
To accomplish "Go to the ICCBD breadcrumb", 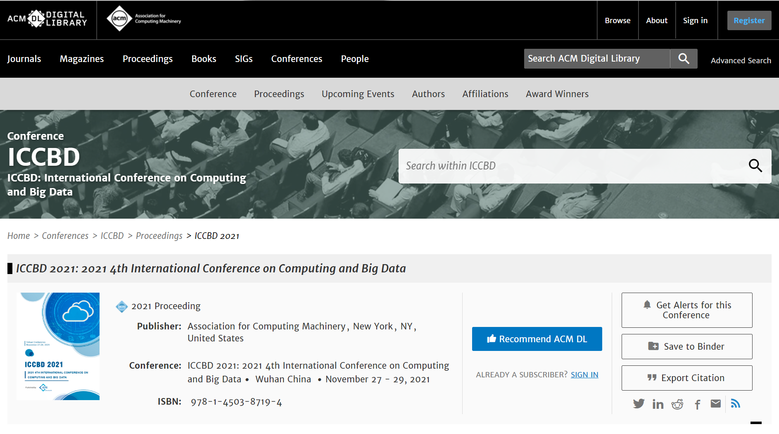I will pyautogui.click(x=112, y=236).
